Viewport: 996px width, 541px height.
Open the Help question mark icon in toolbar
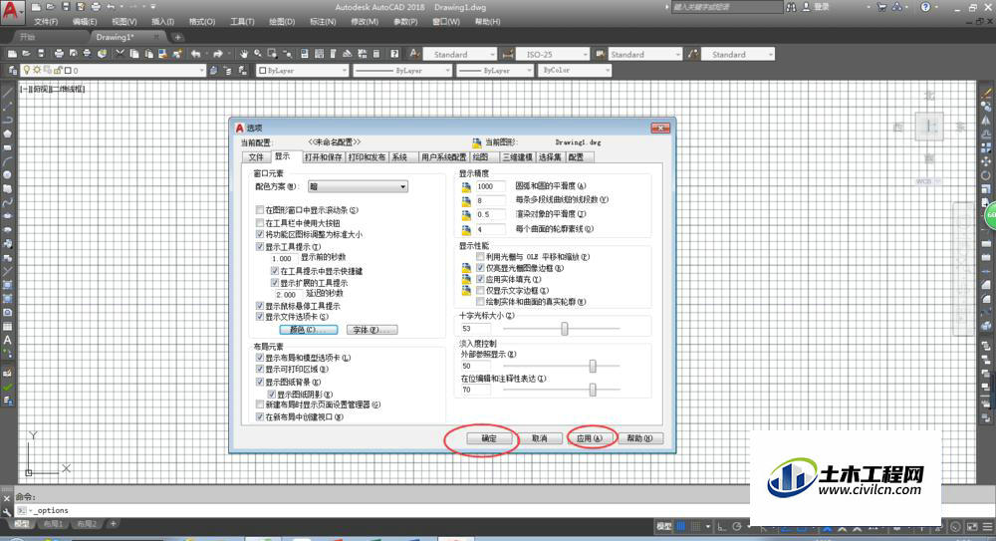click(394, 54)
